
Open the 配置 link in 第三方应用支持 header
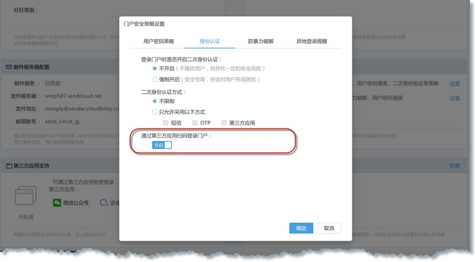[x=455, y=166]
